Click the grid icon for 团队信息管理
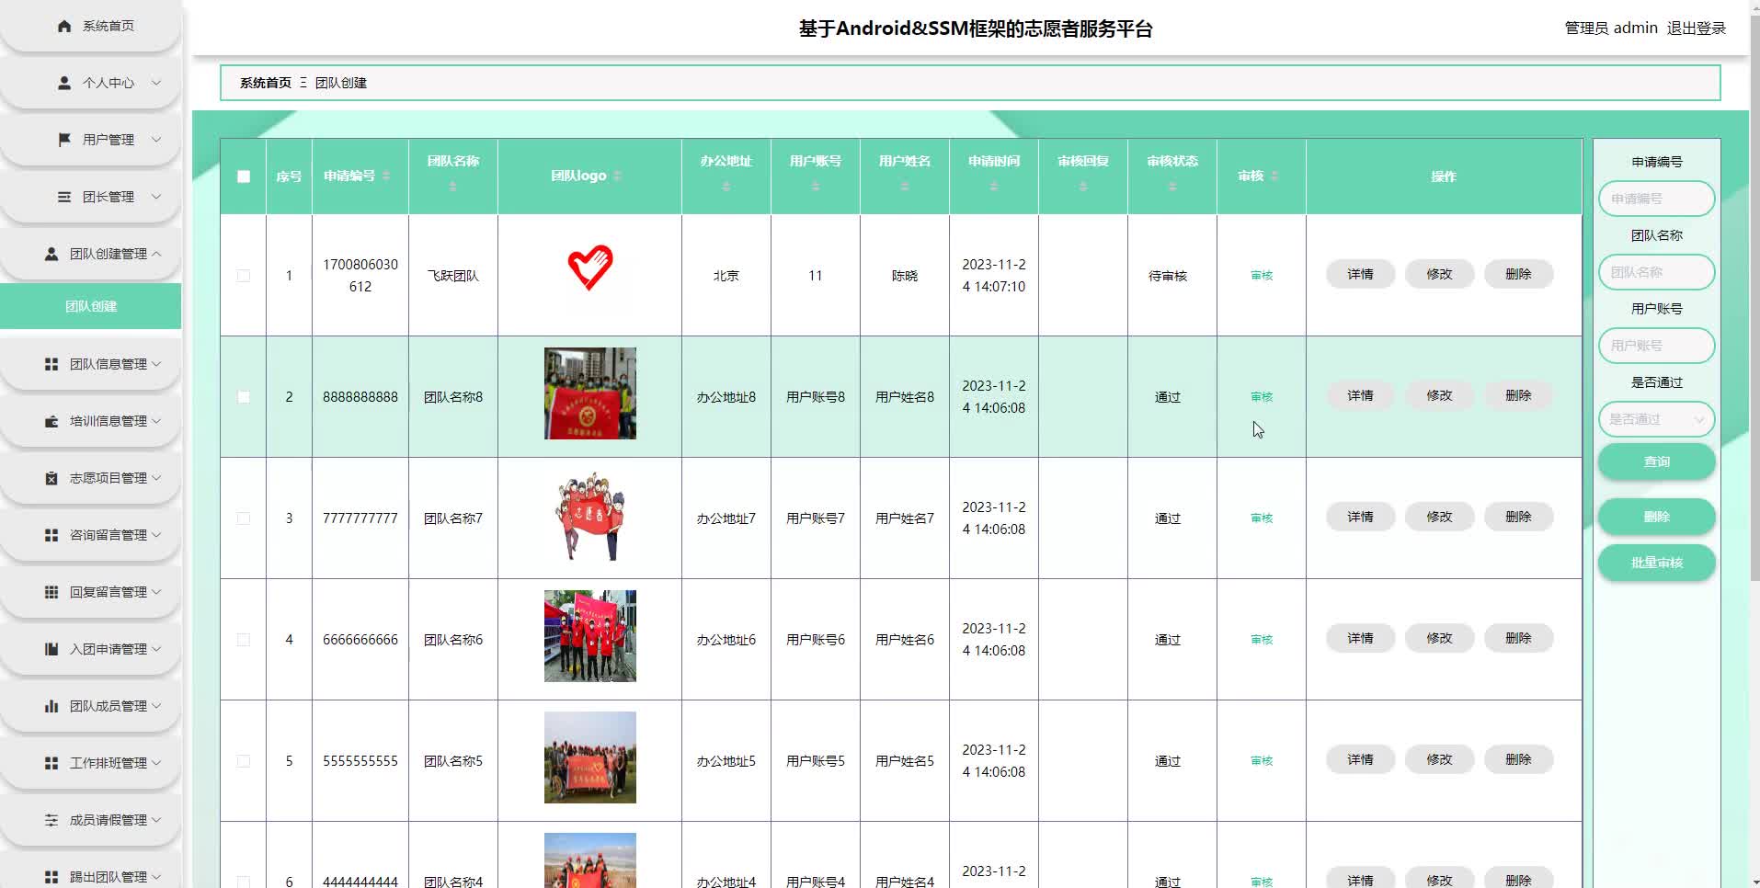 click(51, 364)
